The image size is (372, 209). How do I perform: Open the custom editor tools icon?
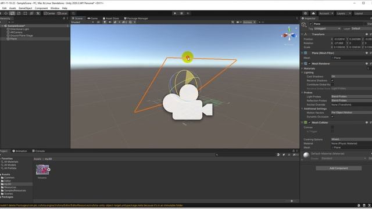tap(38, 13)
